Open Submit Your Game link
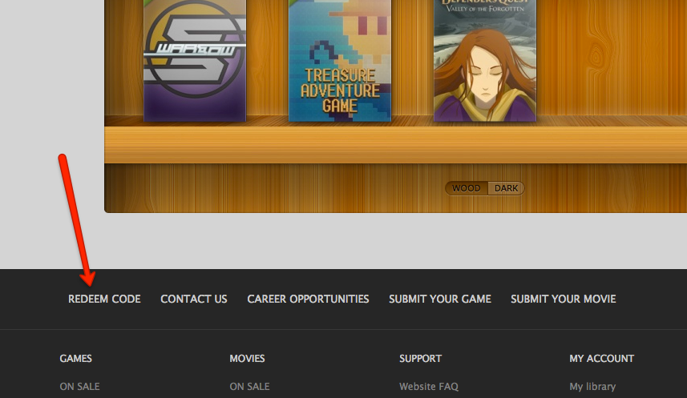 click(x=440, y=299)
